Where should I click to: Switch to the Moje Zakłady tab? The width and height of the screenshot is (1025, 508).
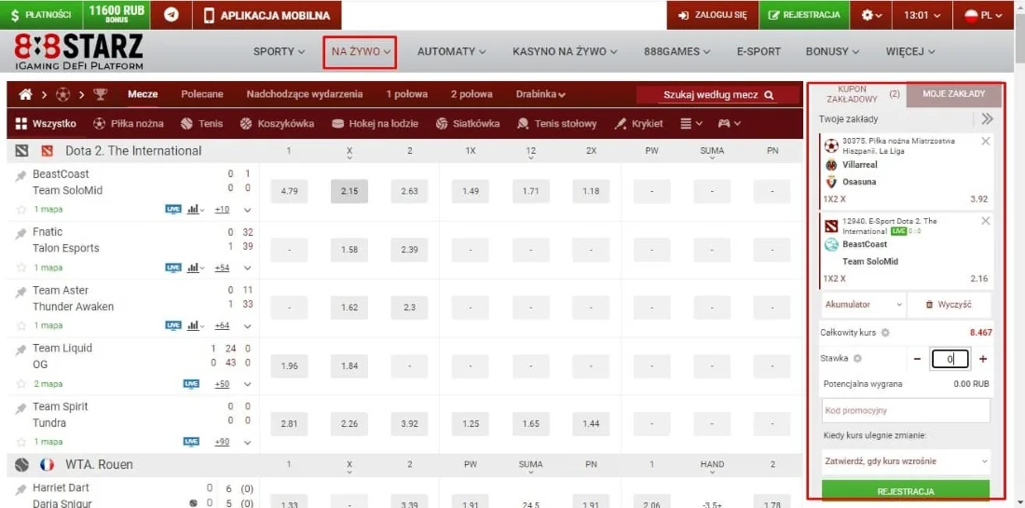click(953, 94)
